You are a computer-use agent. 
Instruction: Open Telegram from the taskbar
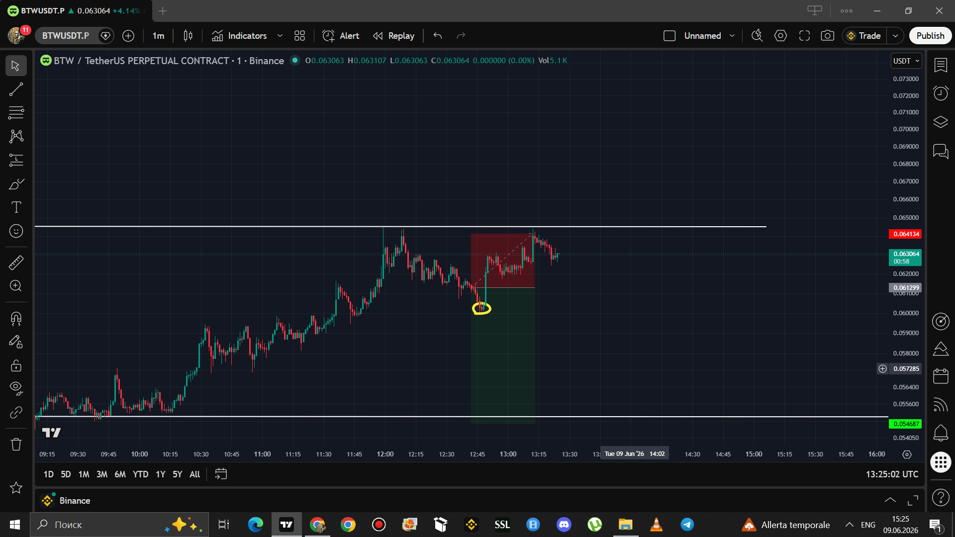[x=687, y=525]
